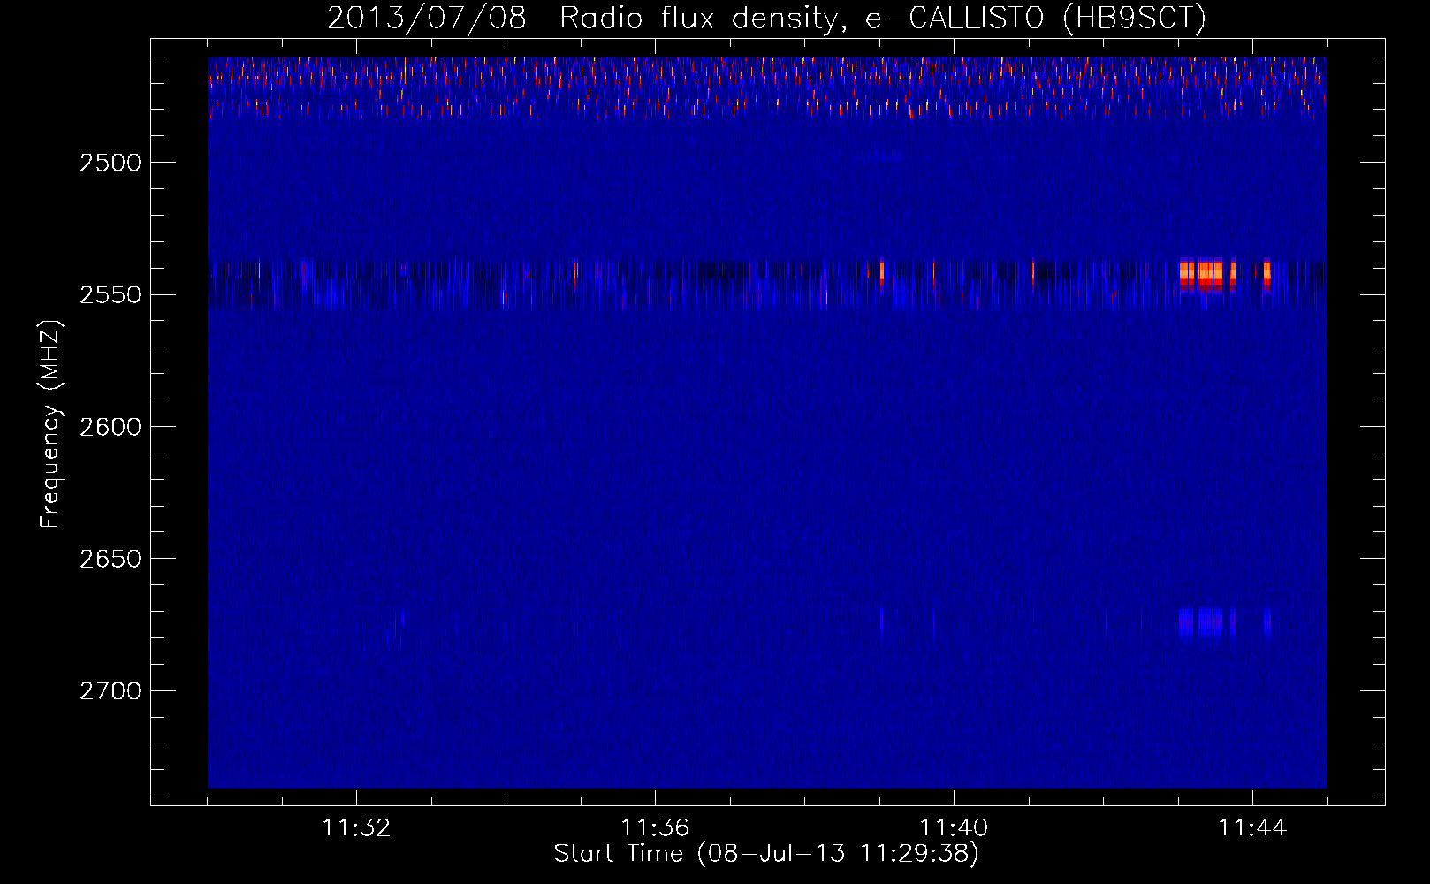The height and width of the screenshot is (884, 1430).
Task: Click the 11:36 time axis label
Action: pos(655,828)
